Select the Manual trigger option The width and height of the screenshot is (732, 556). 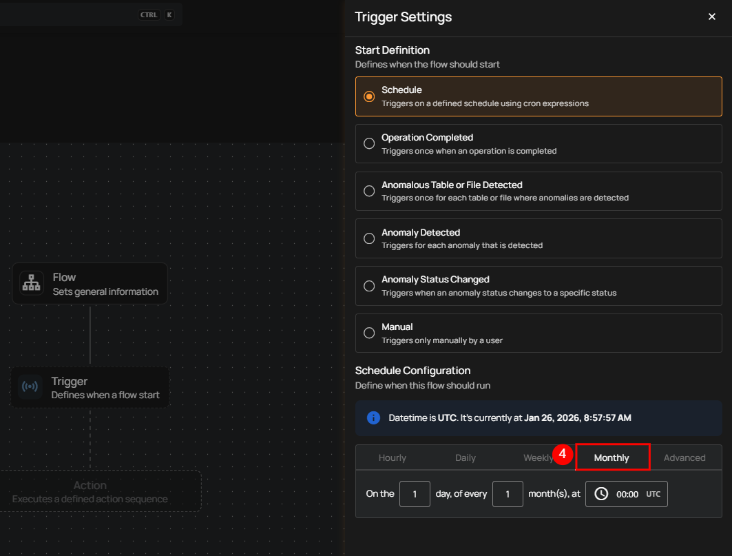pyautogui.click(x=369, y=333)
